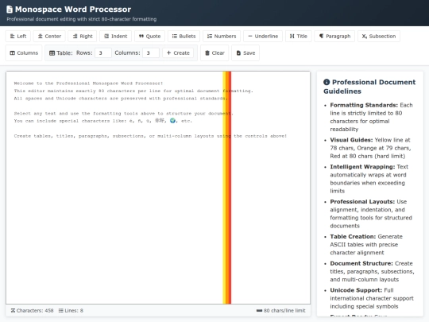
Task: Select the Right align tool
Action: [83, 36]
